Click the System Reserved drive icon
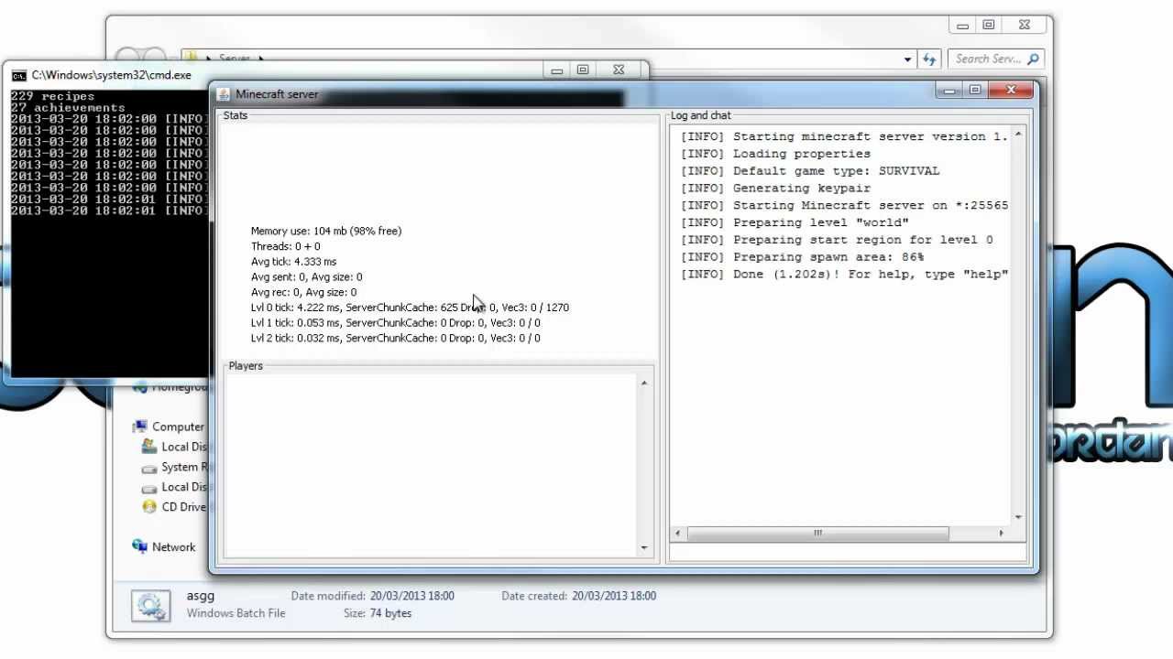The height and width of the screenshot is (659, 1173). tap(149, 467)
